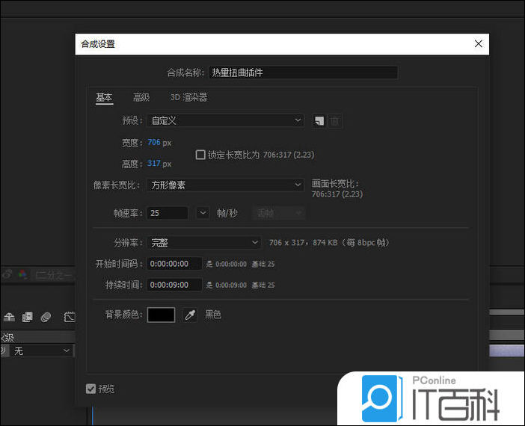Viewport: 525px width, 426px height.
Task: Open the disabled 丢帧 dropdown
Action: coord(278,213)
